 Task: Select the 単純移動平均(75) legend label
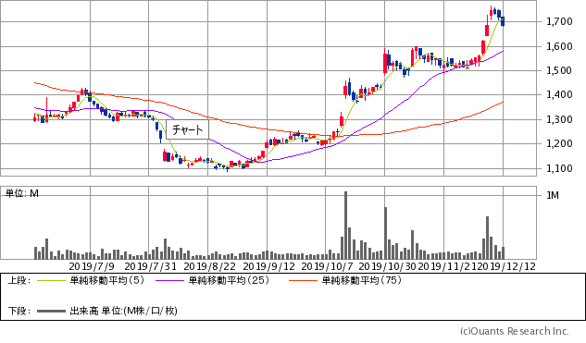362,280
